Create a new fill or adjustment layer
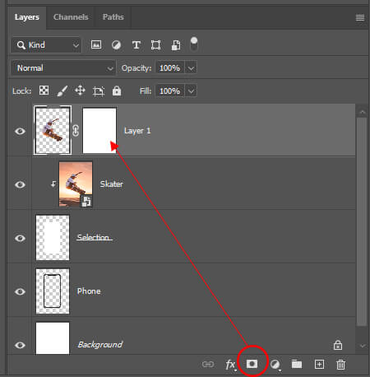Screen dimensions: 370x377 click(x=275, y=365)
